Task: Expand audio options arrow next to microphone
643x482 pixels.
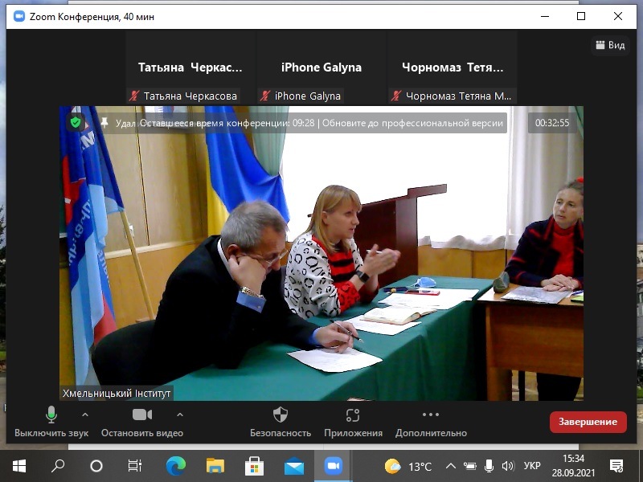Action: [85, 415]
